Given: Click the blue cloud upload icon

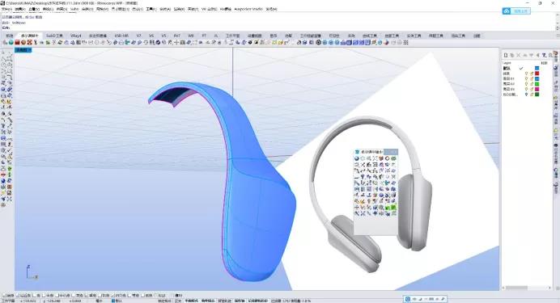Looking at the screenshot, I should point(507,11).
